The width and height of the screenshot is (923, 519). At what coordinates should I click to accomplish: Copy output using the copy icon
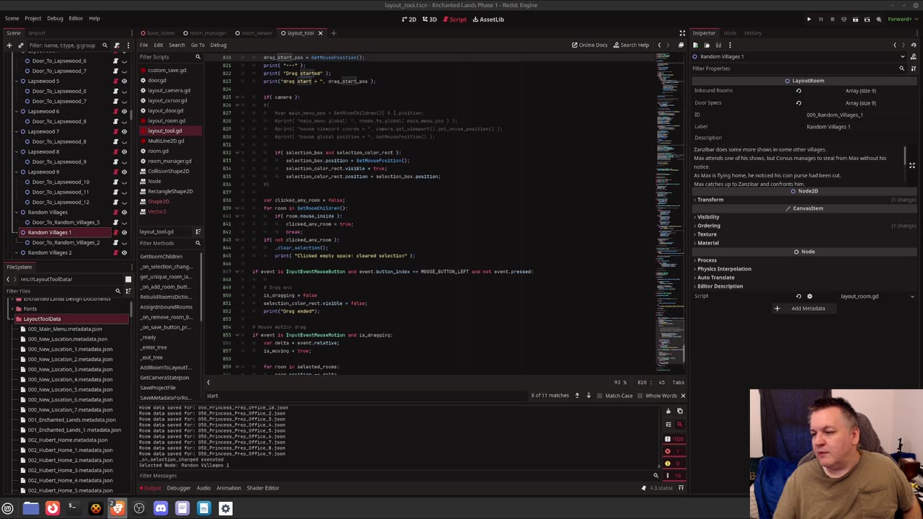pos(679,412)
